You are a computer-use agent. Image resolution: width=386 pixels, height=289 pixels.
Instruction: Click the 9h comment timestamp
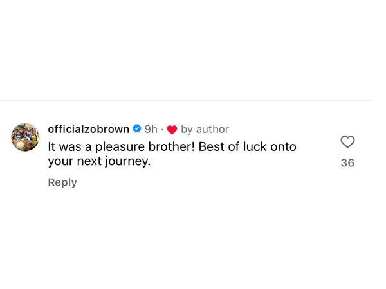coord(151,129)
